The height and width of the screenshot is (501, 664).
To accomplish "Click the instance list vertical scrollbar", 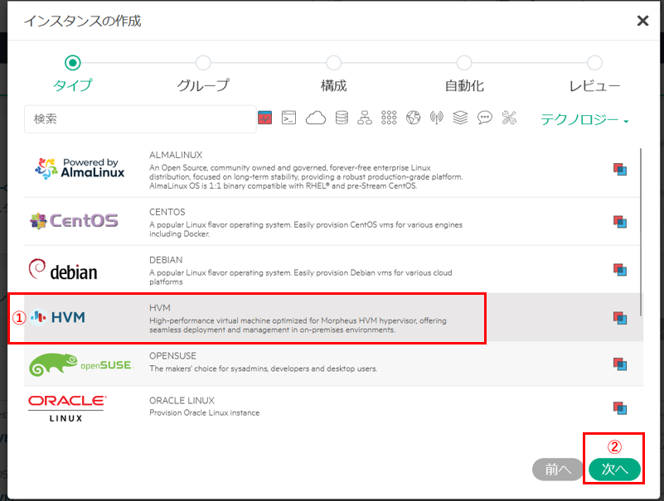I will [x=641, y=232].
